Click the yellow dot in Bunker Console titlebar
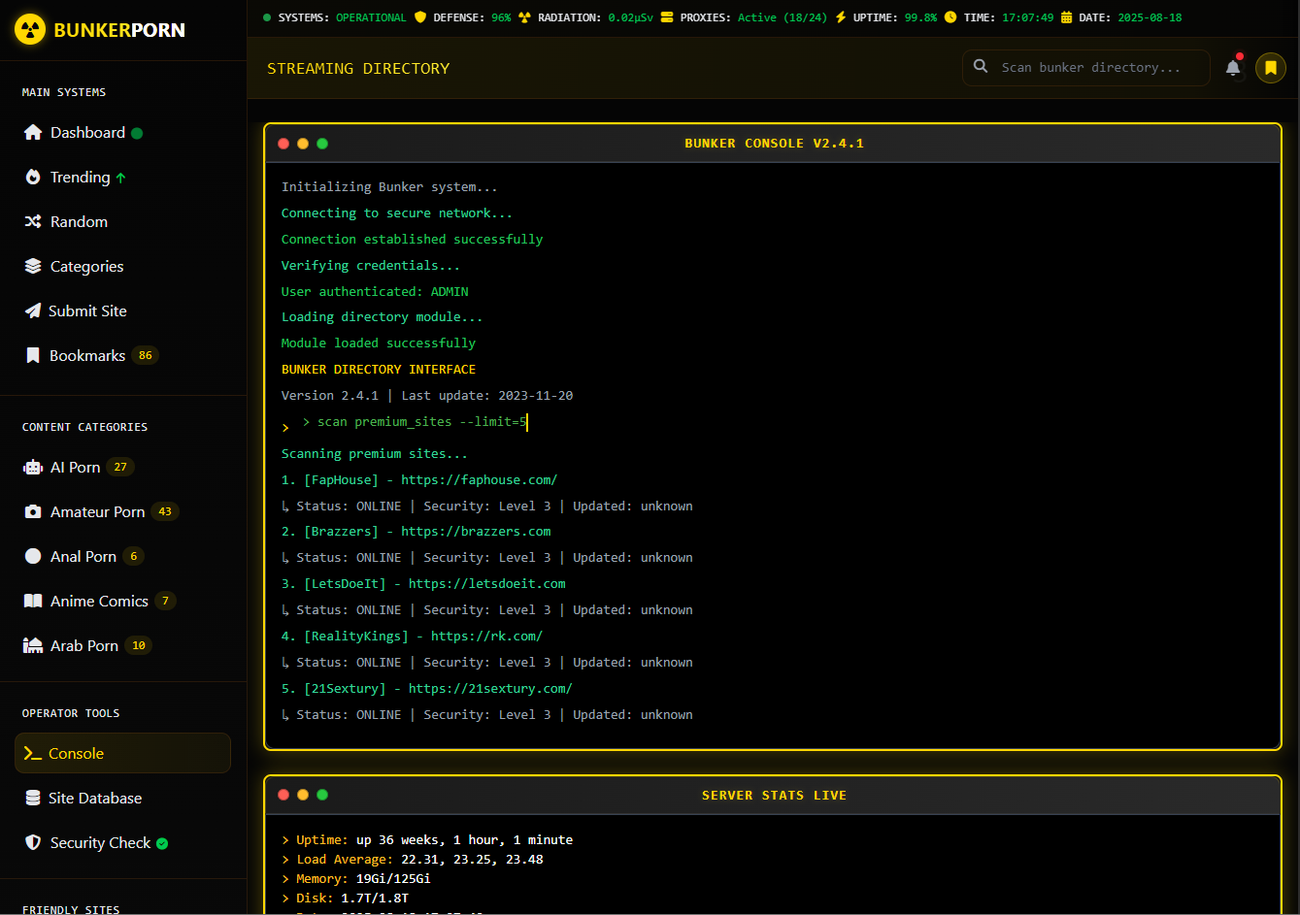The image size is (1300, 915). (303, 144)
